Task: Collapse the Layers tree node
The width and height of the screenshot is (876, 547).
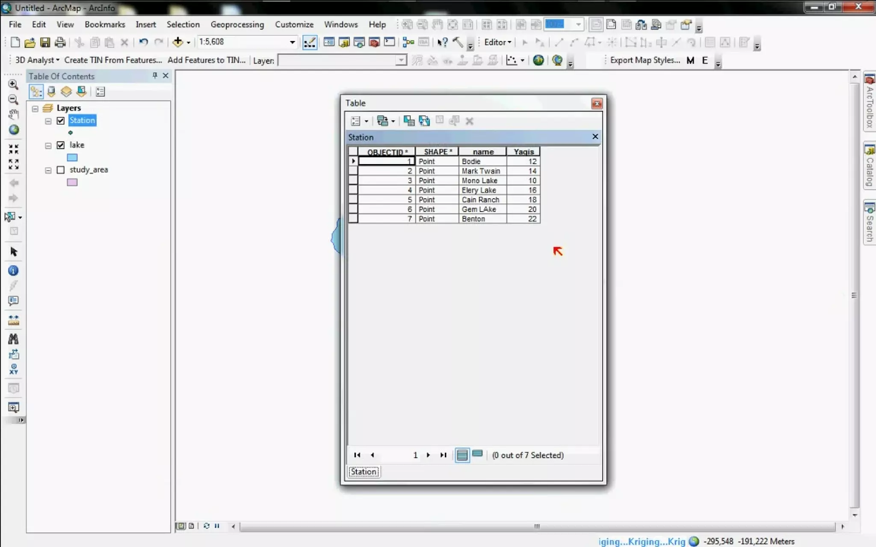Action: pyautogui.click(x=35, y=109)
